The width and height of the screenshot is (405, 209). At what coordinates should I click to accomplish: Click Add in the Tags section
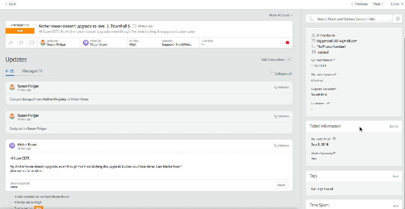pyautogui.click(x=396, y=176)
